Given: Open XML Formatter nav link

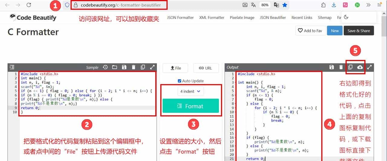Looking at the screenshot, I should [212, 17].
